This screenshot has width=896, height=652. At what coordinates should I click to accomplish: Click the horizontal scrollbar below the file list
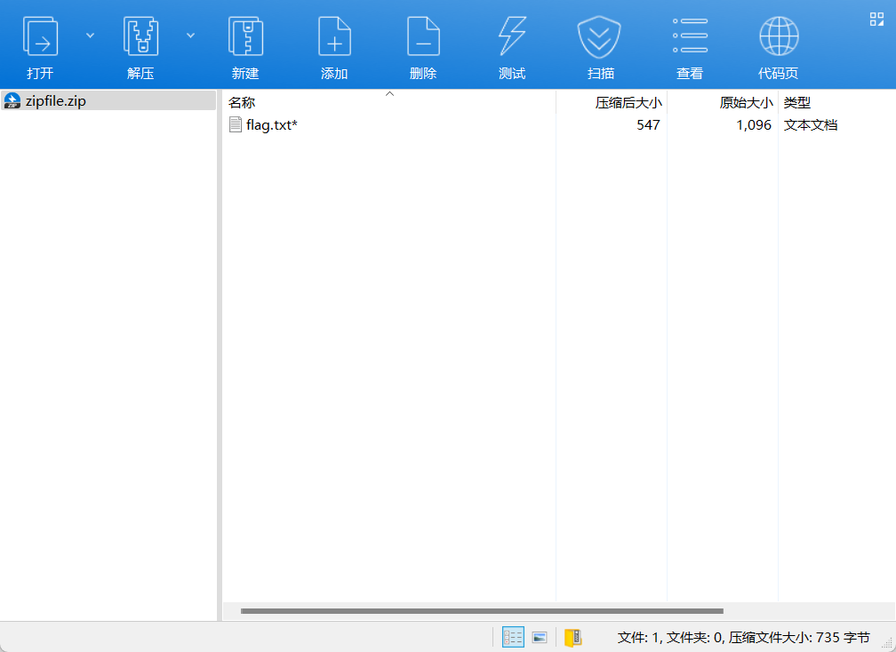click(482, 611)
